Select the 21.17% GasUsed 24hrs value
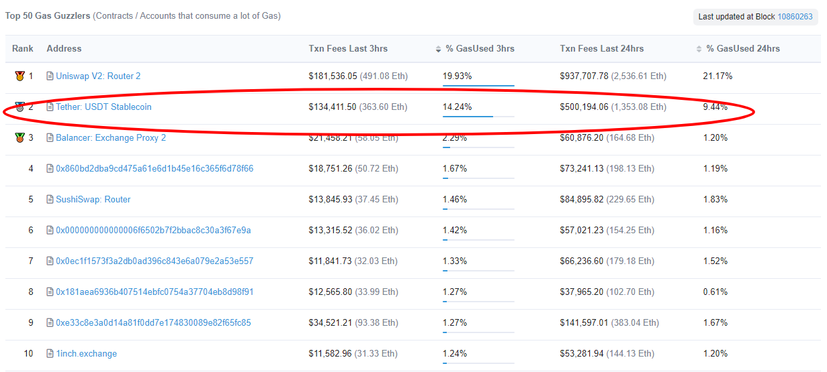This screenshot has height=372, width=827. click(x=717, y=76)
